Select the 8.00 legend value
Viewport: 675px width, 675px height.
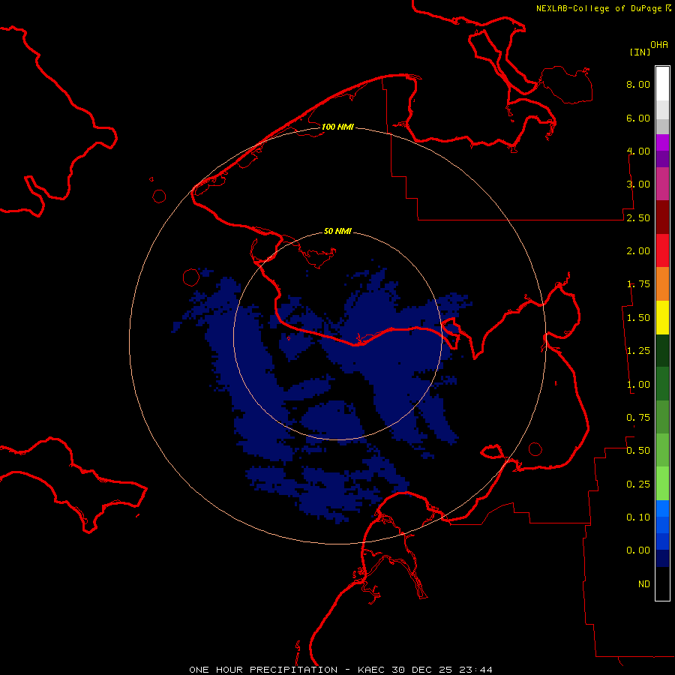pos(638,84)
